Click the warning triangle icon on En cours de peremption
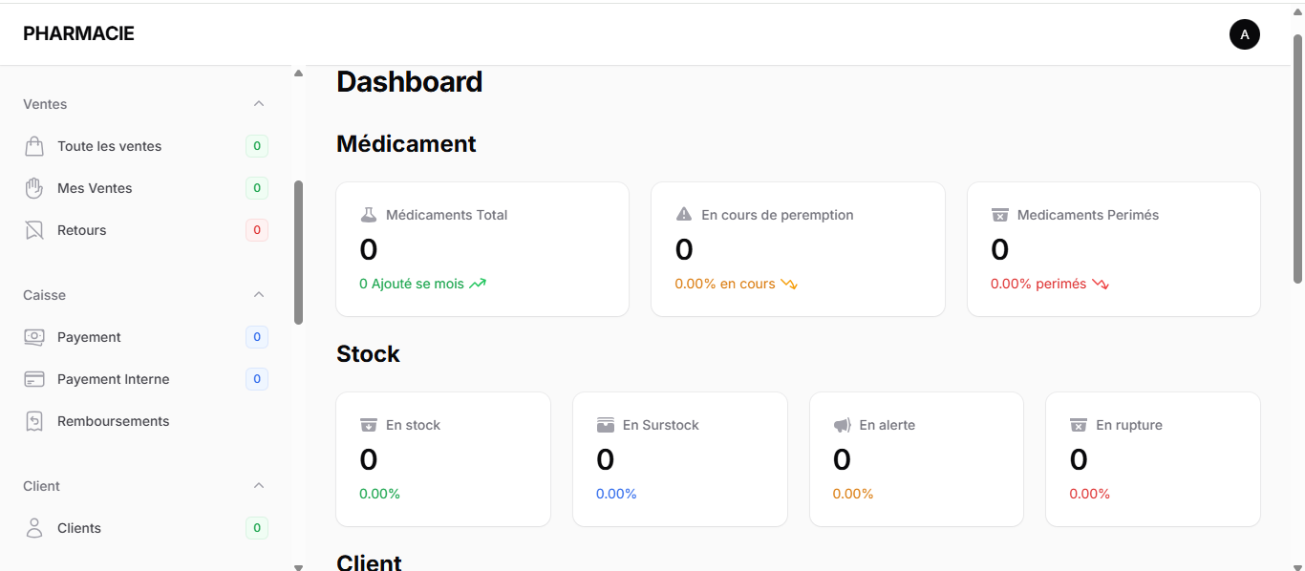Viewport: 1305px width, 571px height. (684, 215)
